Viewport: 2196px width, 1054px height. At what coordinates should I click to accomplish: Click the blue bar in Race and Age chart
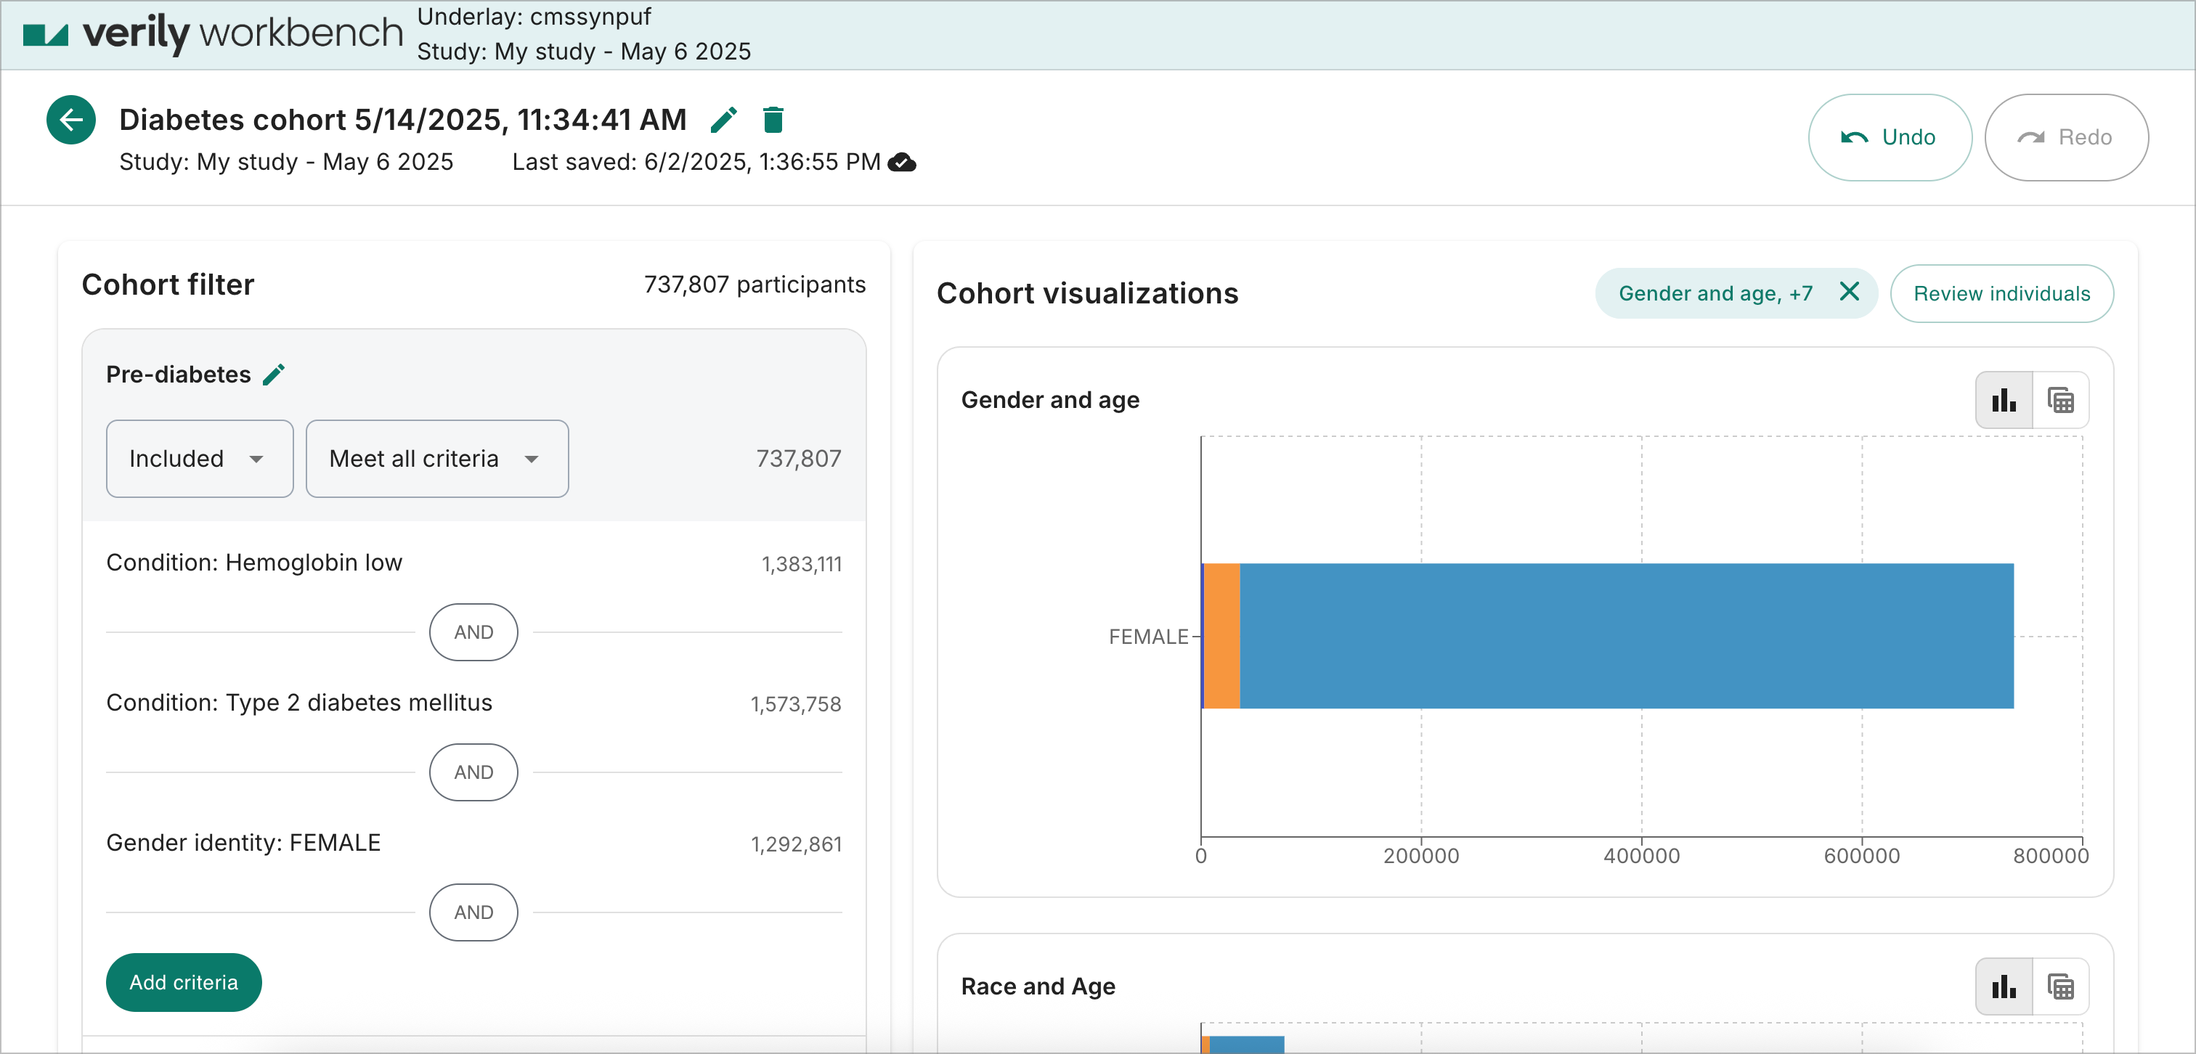point(1246,1044)
